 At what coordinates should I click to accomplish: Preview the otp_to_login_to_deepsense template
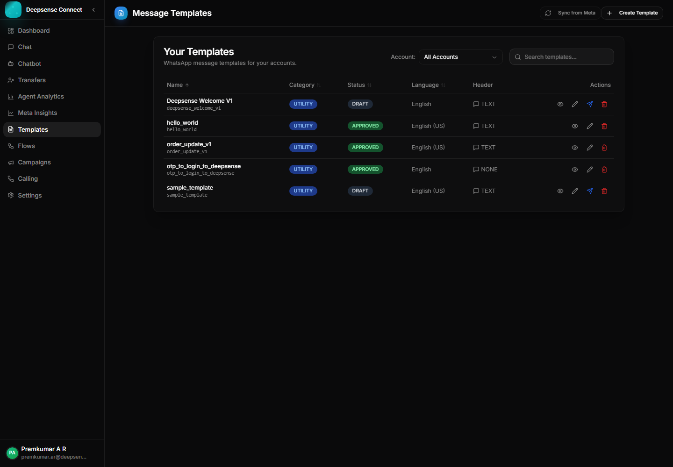click(x=575, y=170)
